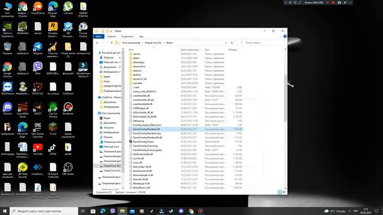Select the servers folder
Viewport: 383px width, 215px height.
pyautogui.click(x=136, y=54)
